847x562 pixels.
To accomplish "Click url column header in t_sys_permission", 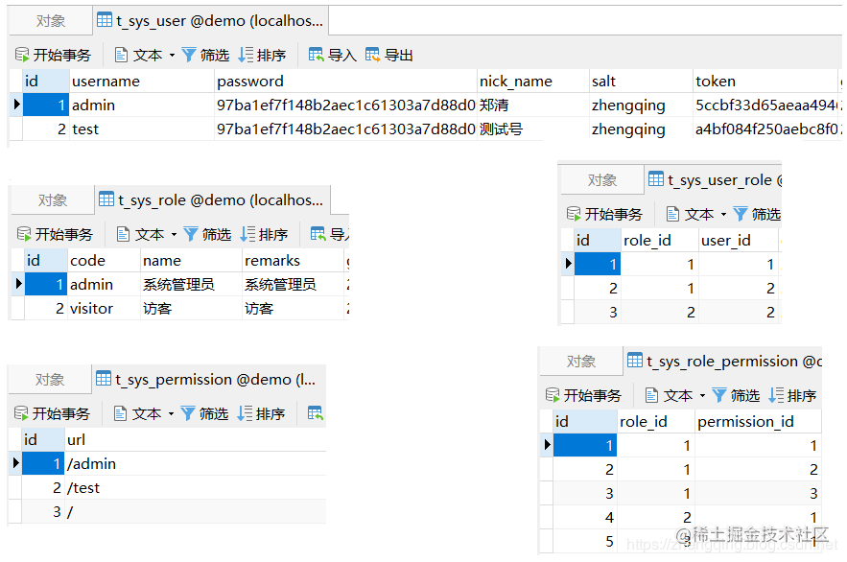I will (196, 439).
